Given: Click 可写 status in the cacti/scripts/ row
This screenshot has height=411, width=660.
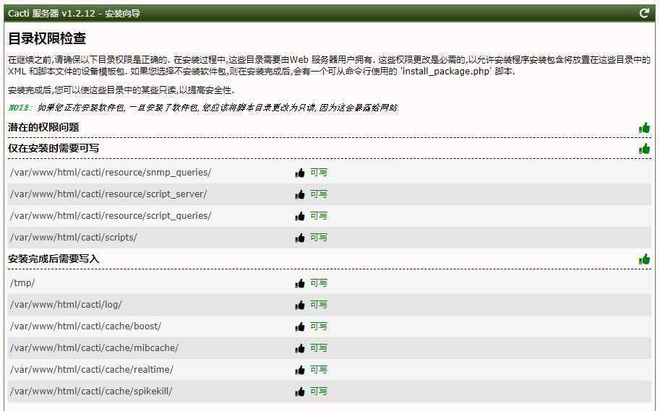Looking at the screenshot, I should [319, 238].
